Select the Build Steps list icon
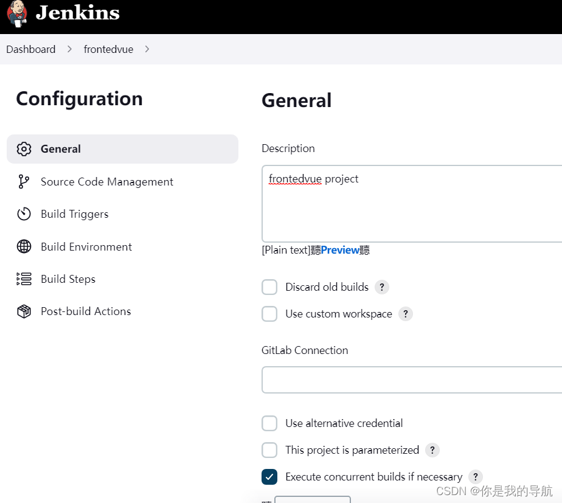562x503 pixels. pyautogui.click(x=23, y=279)
